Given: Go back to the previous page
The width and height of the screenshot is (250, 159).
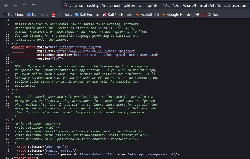Looking at the screenshot, I should coord(6,6).
